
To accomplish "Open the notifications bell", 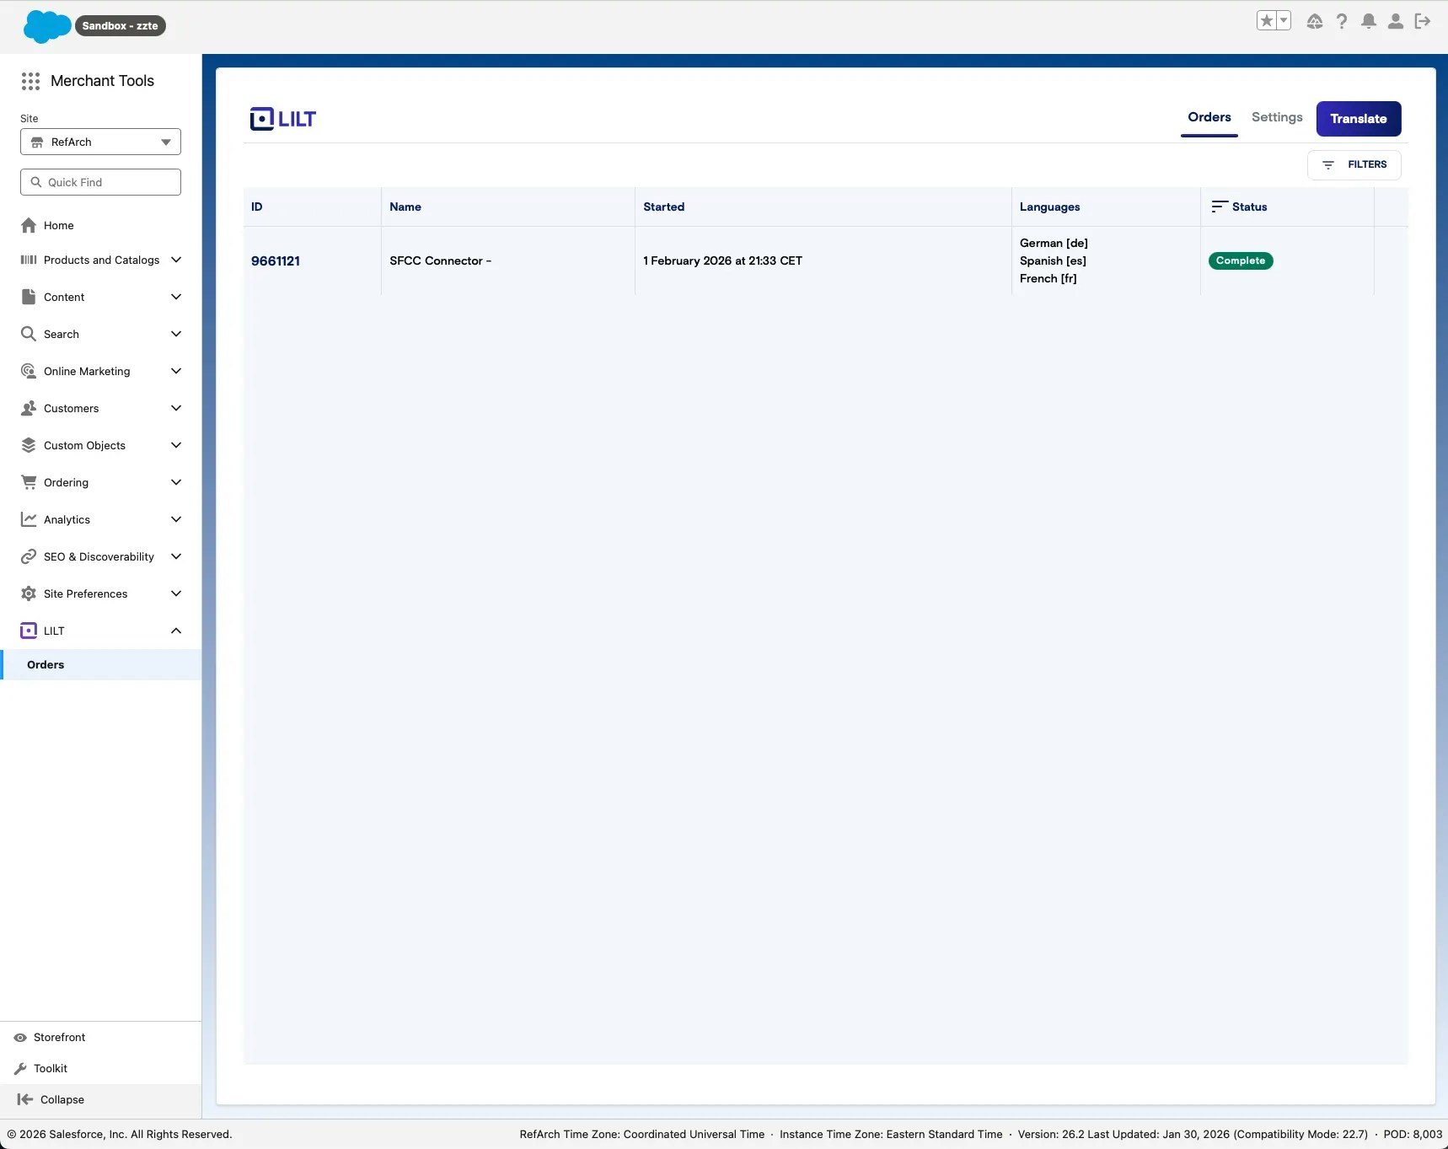I will coord(1368,21).
